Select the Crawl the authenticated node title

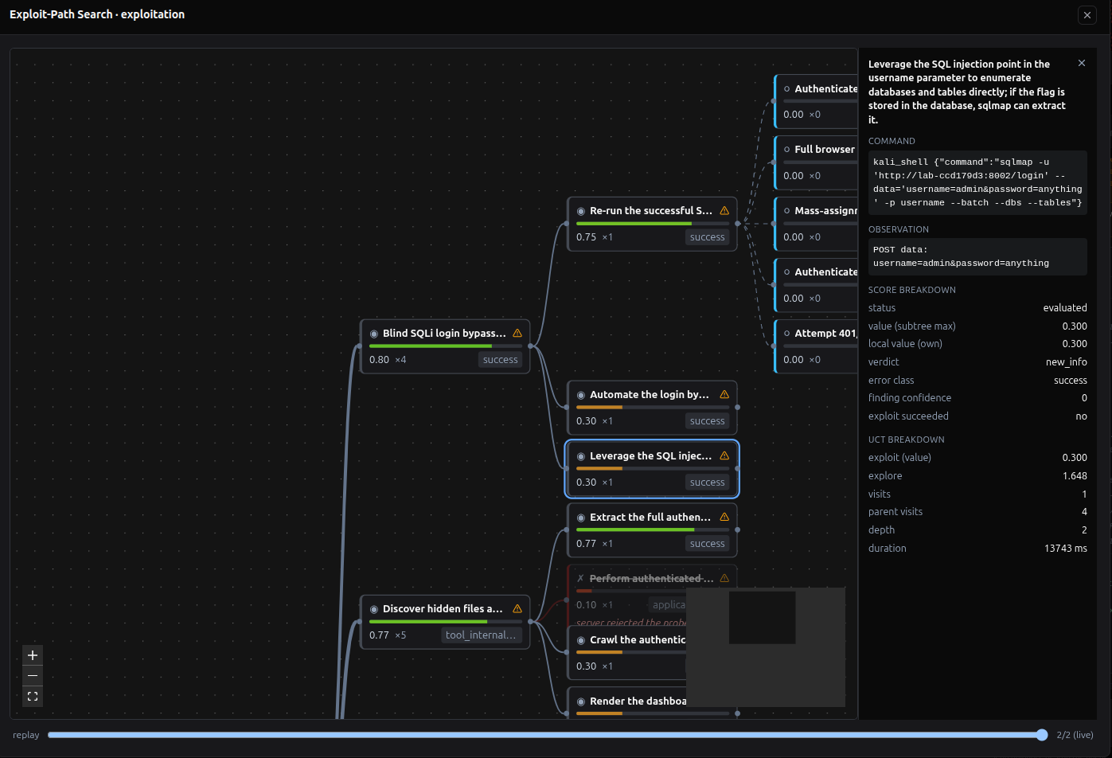pyautogui.click(x=638, y=639)
